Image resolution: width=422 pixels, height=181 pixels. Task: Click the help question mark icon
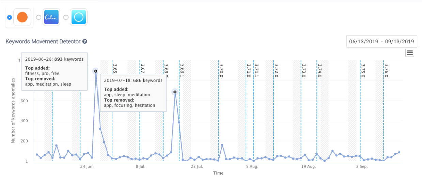click(x=85, y=42)
